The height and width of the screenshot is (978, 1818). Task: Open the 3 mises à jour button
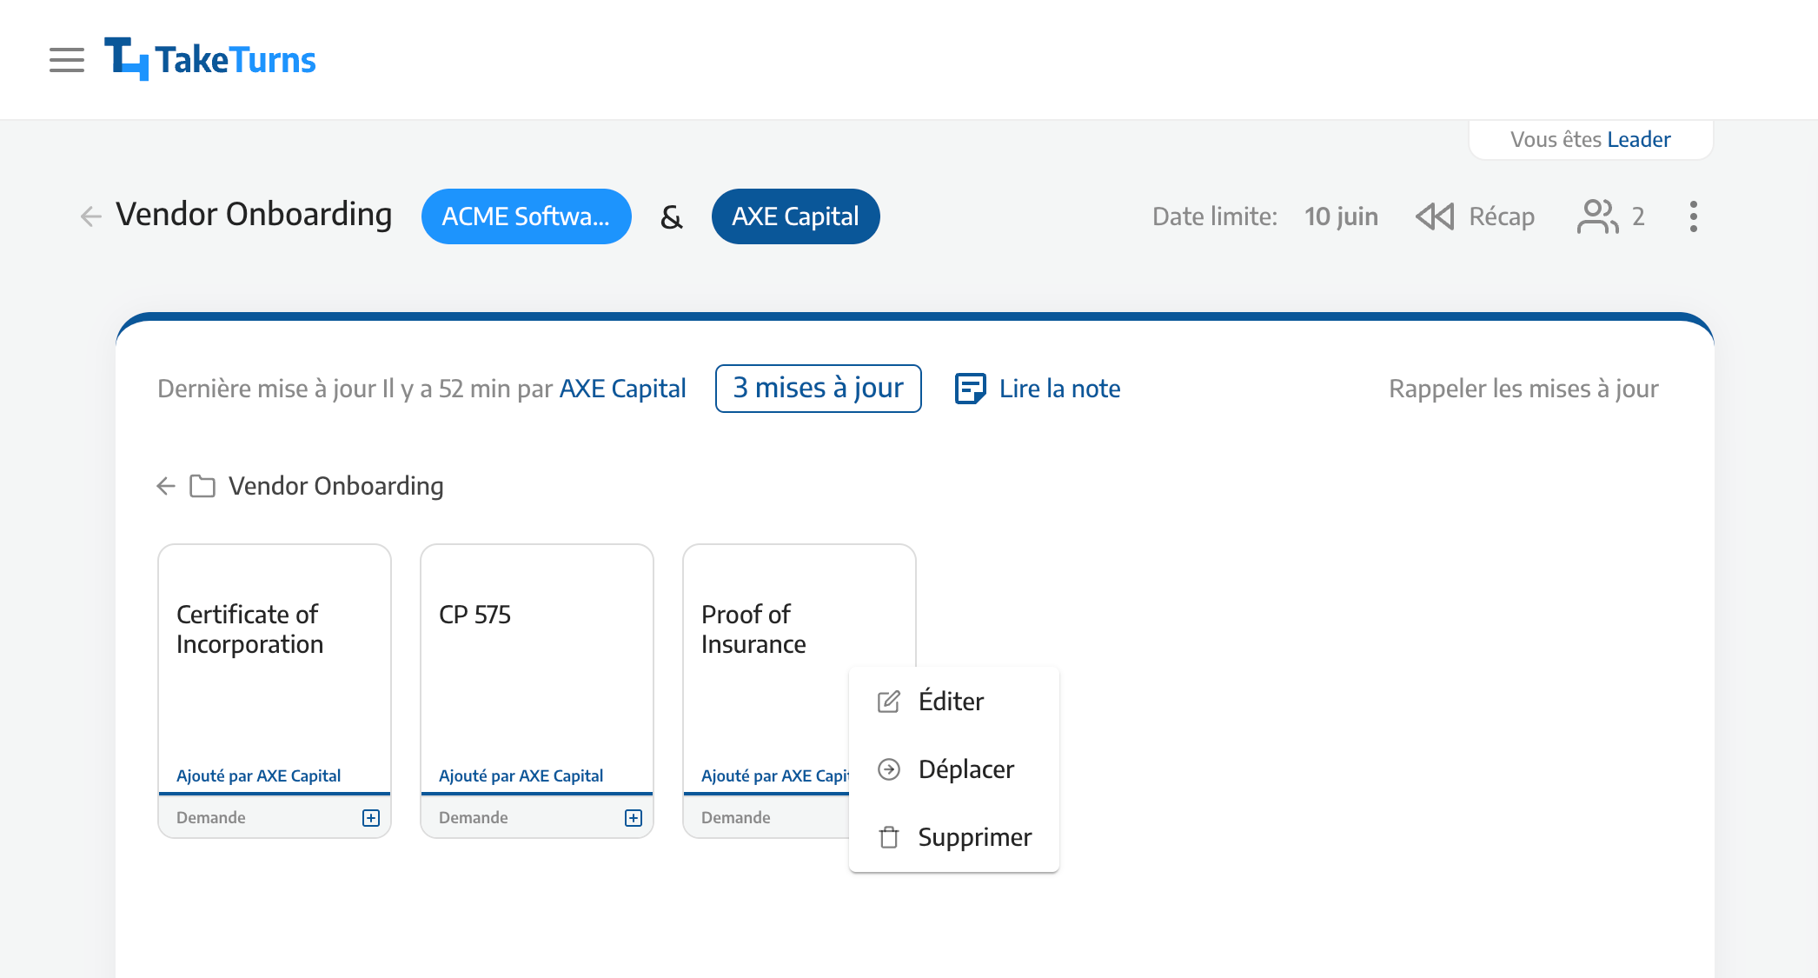818,389
